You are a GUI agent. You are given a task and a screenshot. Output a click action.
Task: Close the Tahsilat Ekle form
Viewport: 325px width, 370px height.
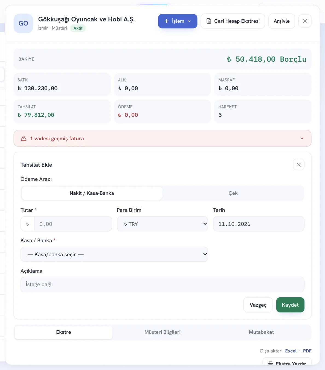click(x=299, y=165)
